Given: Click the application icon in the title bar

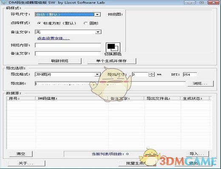Looking at the screenshot, I should pyautogui.click(x=4, y=3).
